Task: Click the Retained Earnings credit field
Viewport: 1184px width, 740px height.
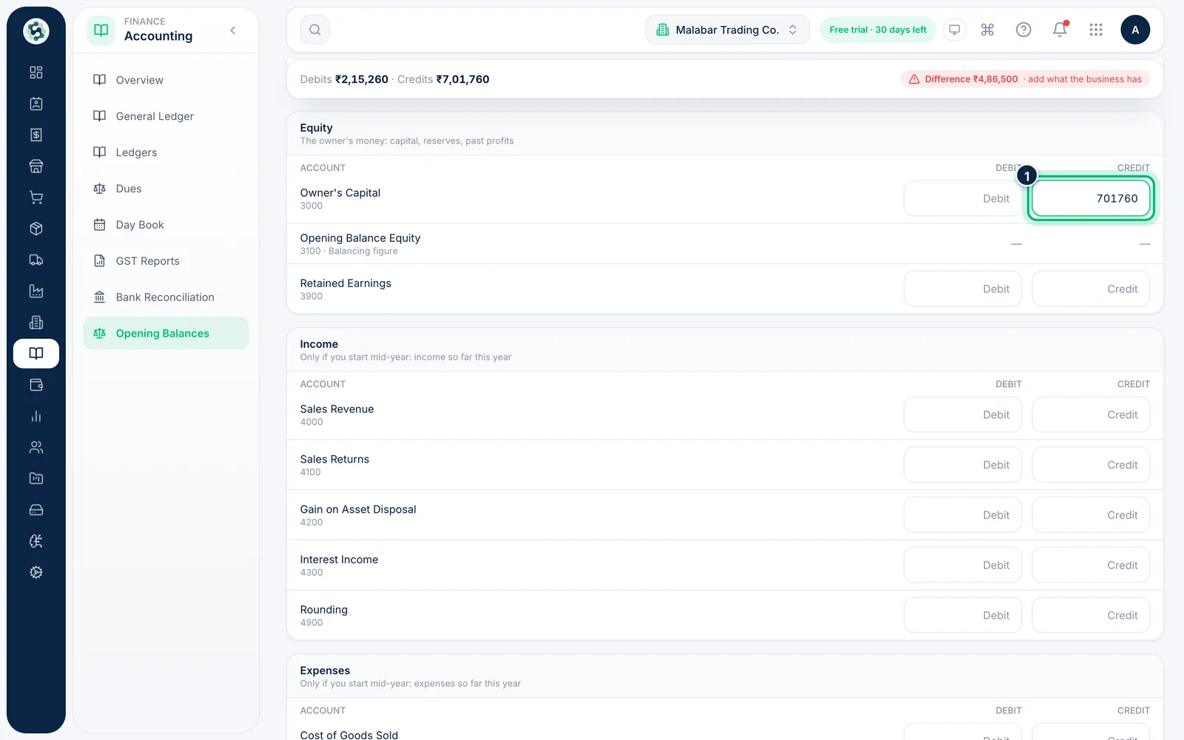Action: [x=1091, y=289]
